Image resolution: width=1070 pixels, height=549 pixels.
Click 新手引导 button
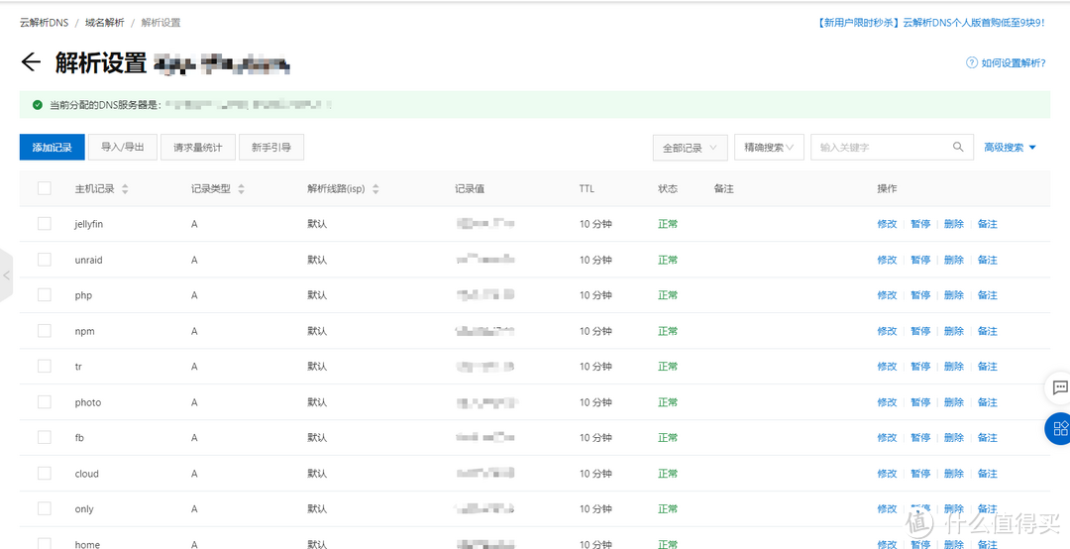270,147
